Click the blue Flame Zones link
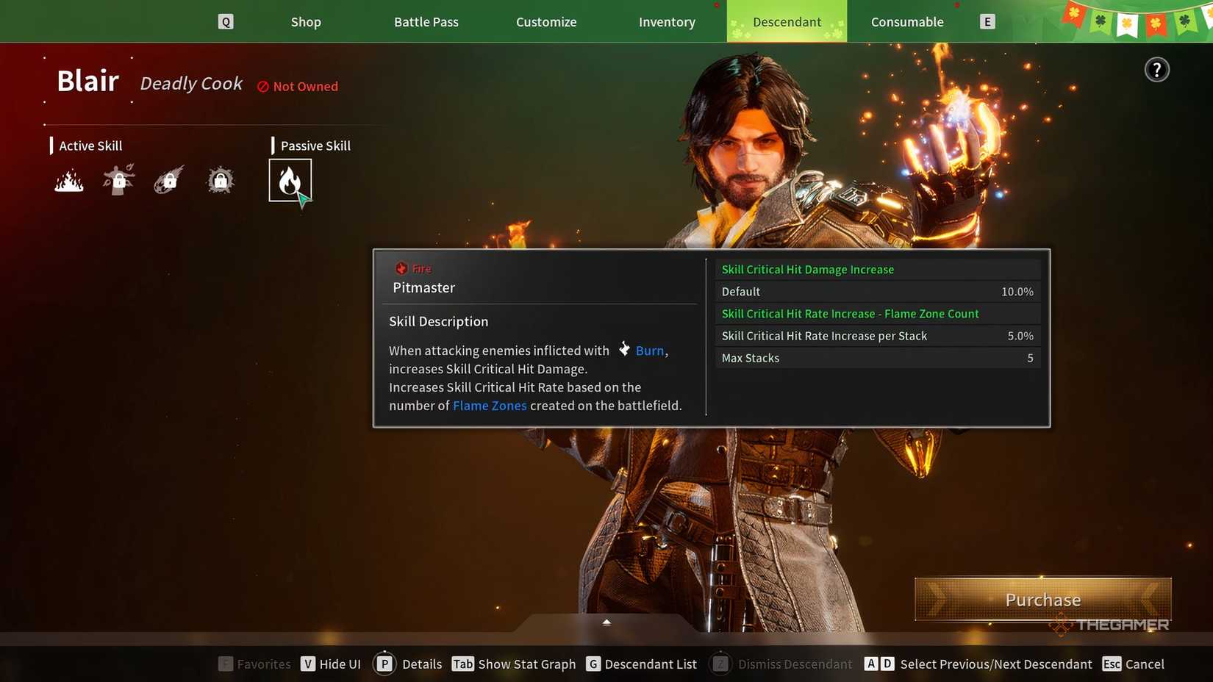The width and height of the screenshot is (1213, 682). pyautogui.click(x=490, y=406)
